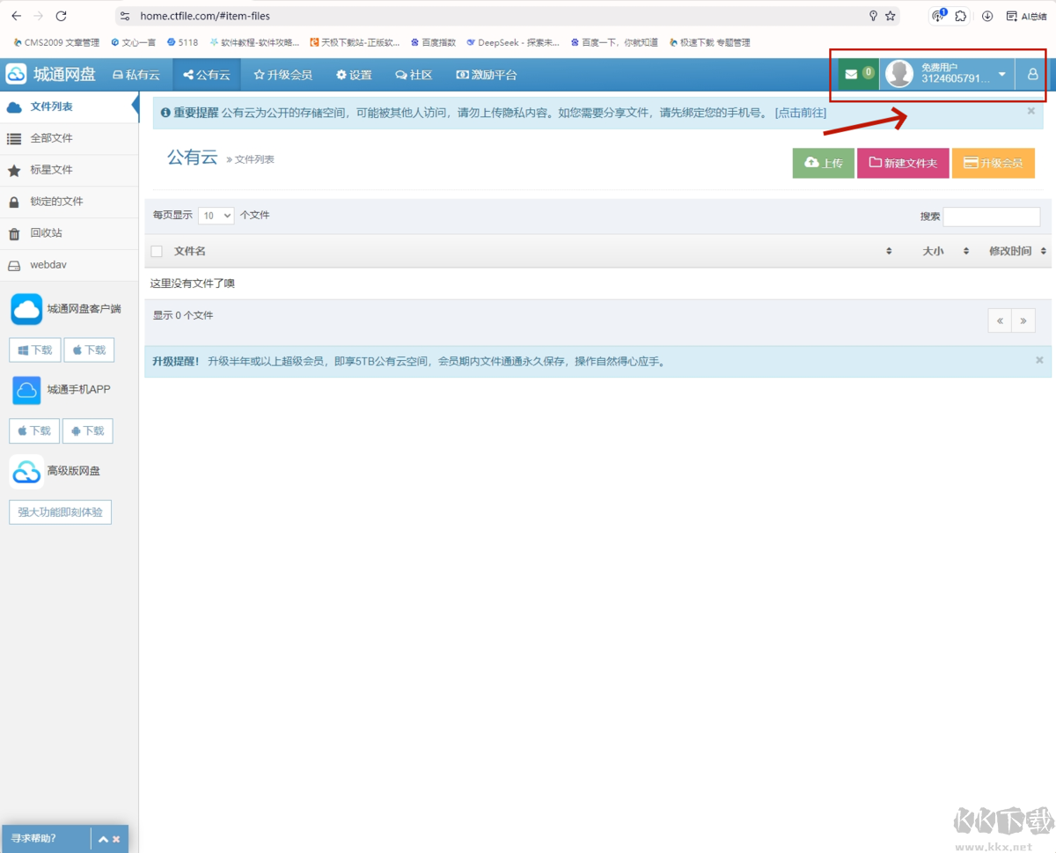Open the 私有云 tab
Screen dimensions: 1056x853
(x=136, y=75)
